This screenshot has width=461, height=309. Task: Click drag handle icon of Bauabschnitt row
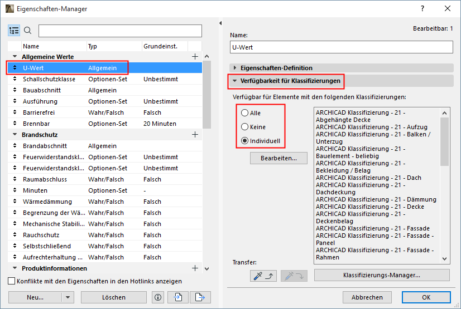click(15, 90)
